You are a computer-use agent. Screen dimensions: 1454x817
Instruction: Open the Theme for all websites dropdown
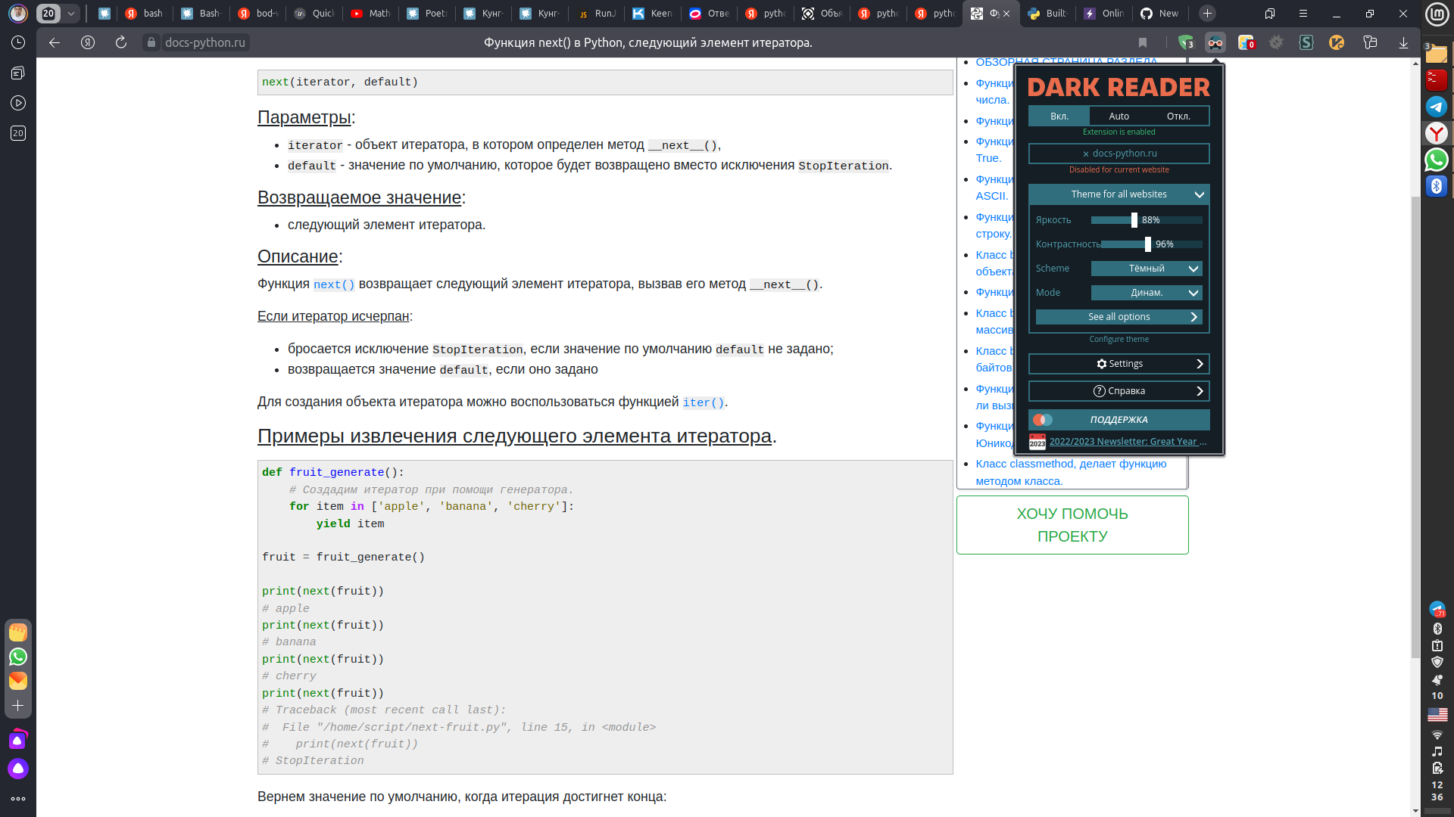[x=1119, y=194]
